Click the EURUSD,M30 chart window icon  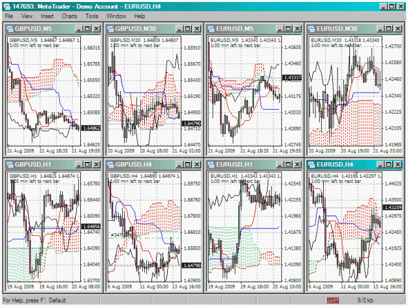[x=312, y=29]
